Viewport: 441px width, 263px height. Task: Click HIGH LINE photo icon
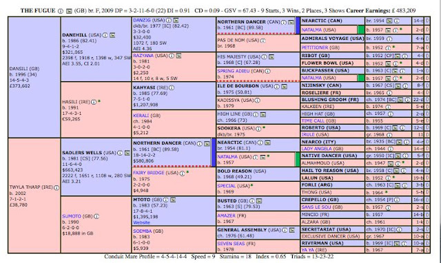263,114
